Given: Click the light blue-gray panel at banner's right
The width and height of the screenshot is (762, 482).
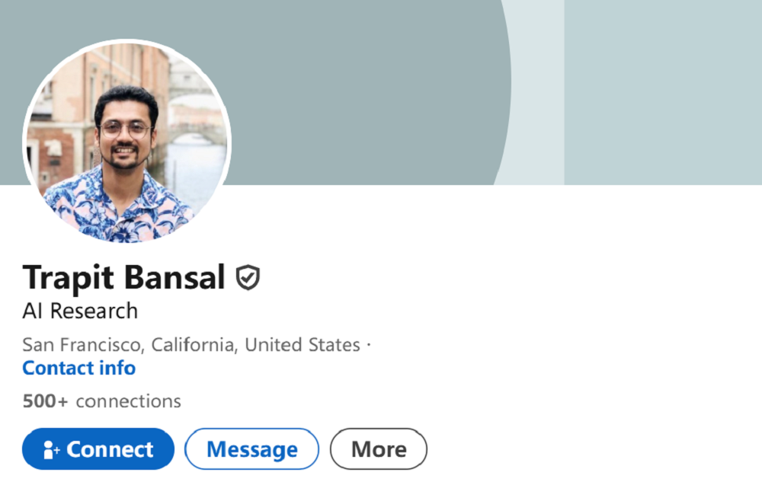Looking at the screenshot, I should point(663,91).
